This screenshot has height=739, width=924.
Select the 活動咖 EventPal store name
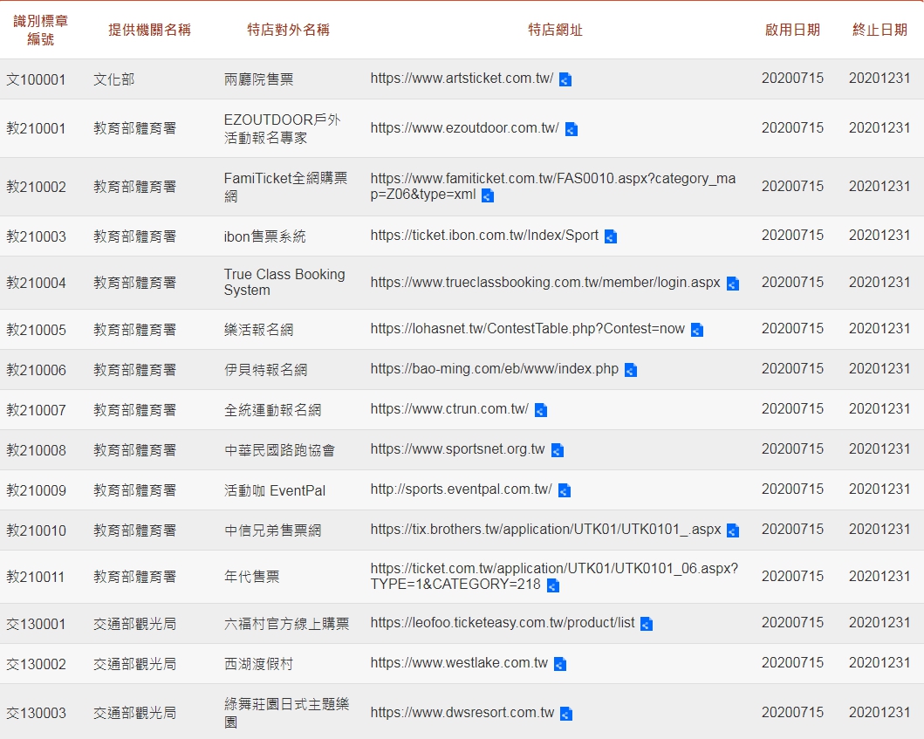275,490
